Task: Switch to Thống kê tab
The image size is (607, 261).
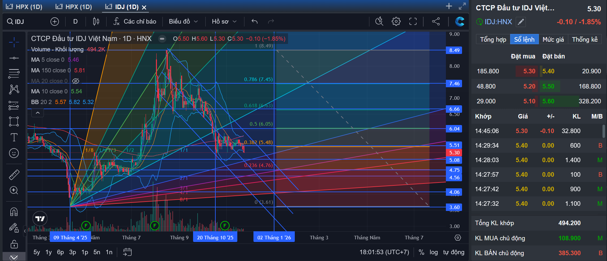Action: pos(585,39)
